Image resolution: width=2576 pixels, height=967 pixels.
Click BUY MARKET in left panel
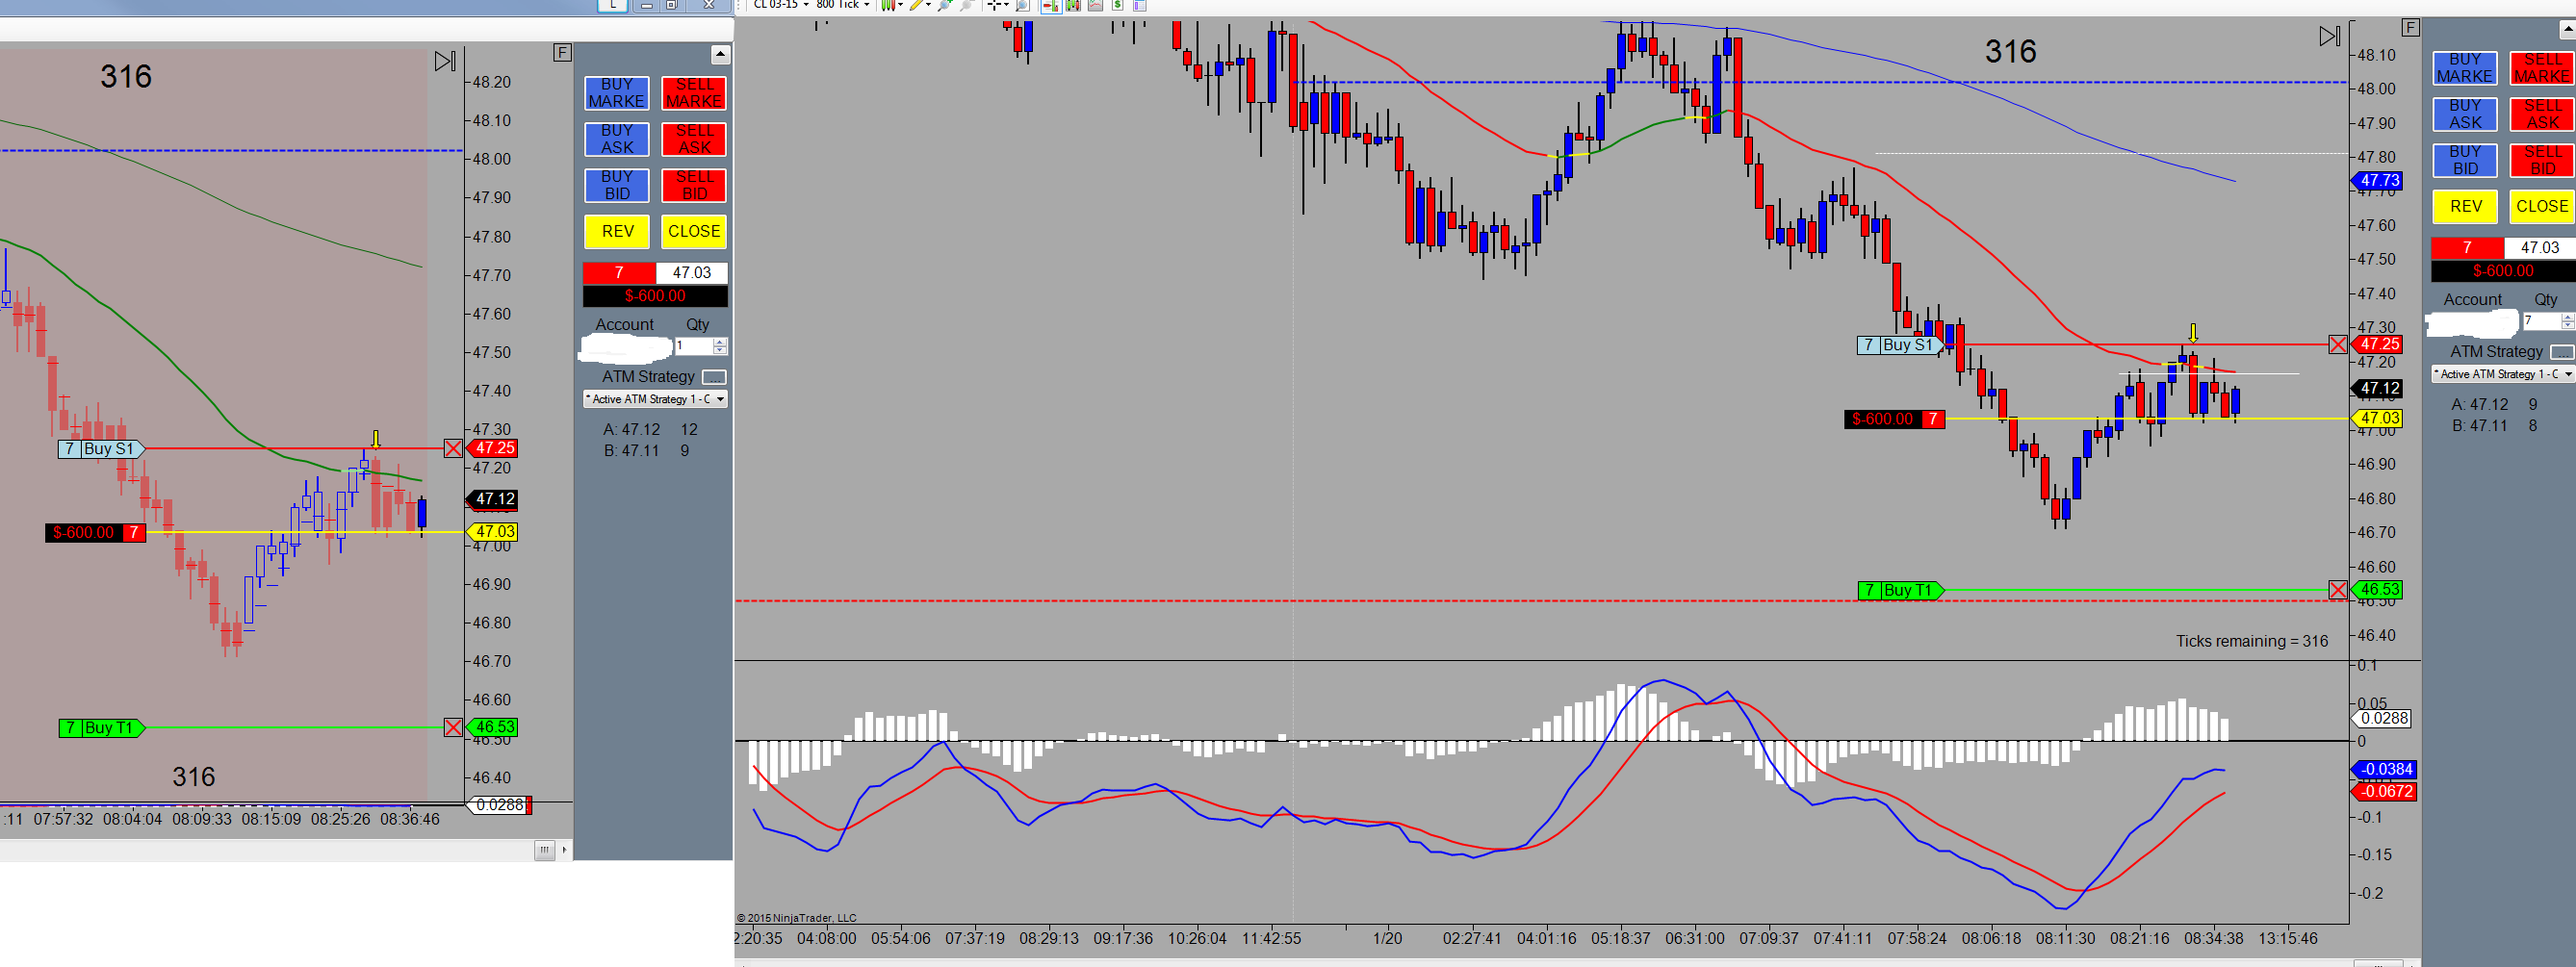[x=617, y=93]
